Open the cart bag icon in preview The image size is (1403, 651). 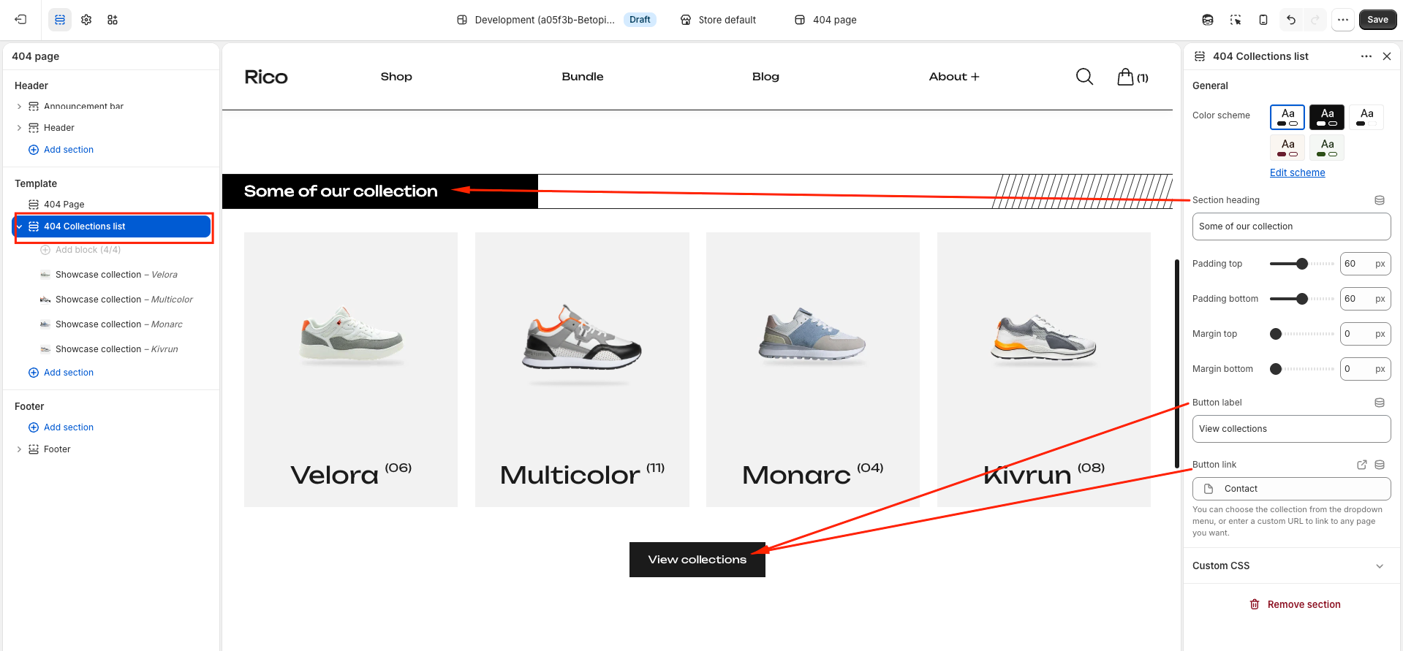coord(1126,77)
